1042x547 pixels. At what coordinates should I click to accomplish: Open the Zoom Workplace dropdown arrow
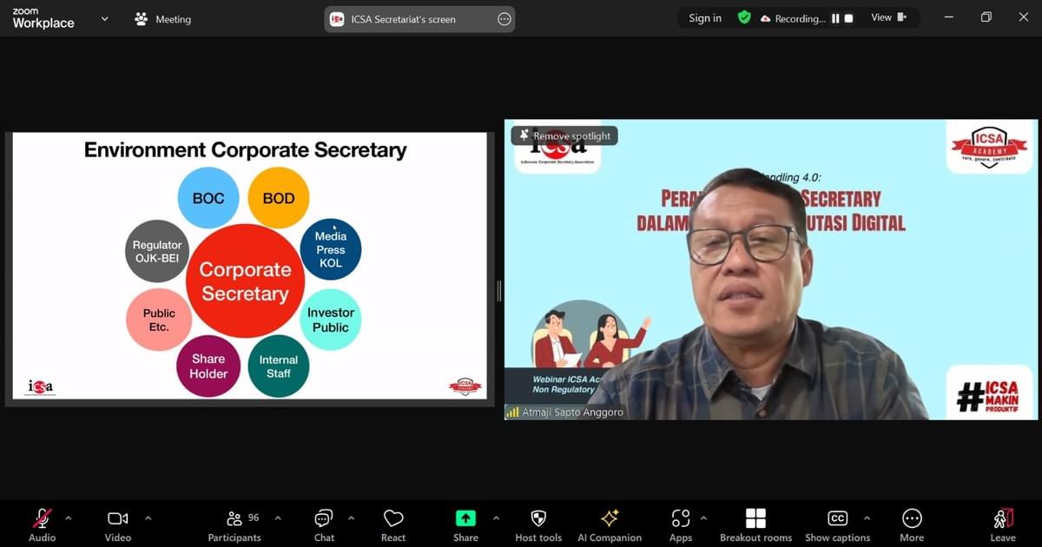105,18
